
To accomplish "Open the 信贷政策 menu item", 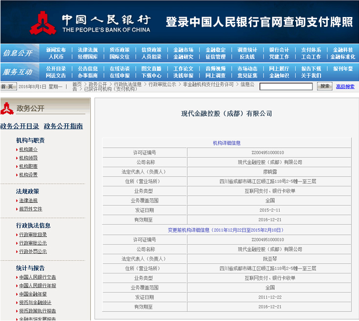I will (x=151, y=50).
